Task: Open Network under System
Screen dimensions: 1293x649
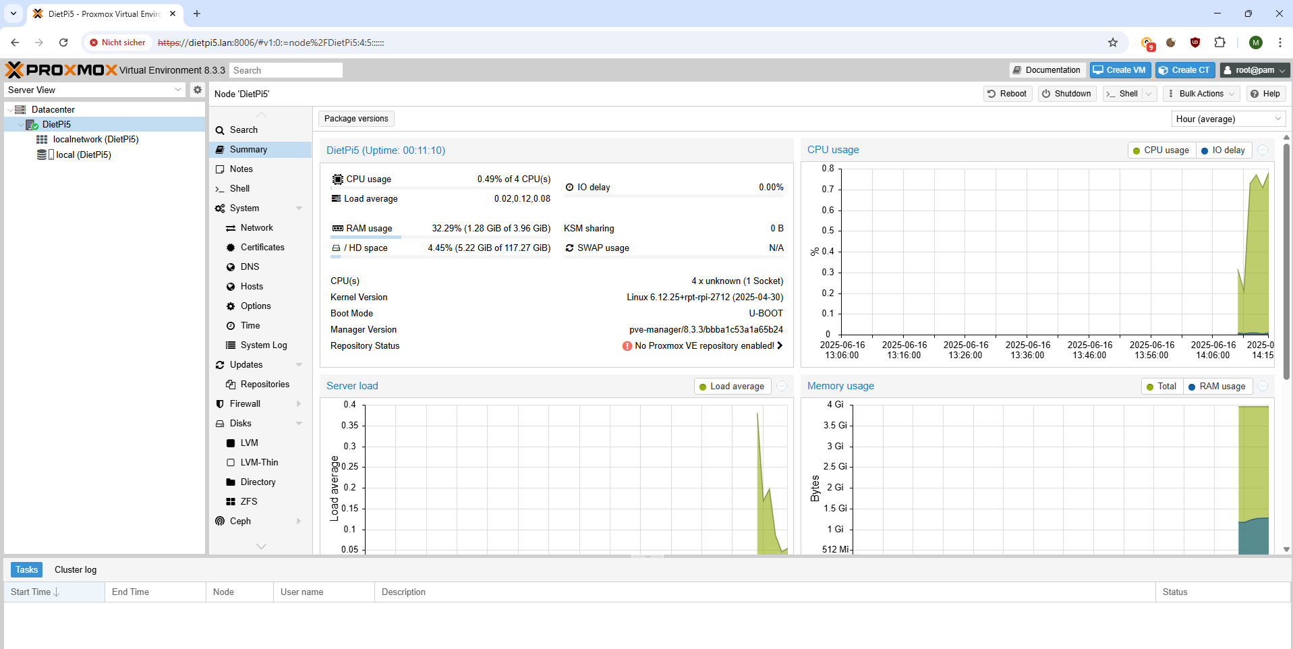Action: coord(260,227)
